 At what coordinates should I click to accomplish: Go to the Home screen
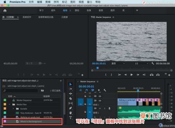(x=5, y=10)
